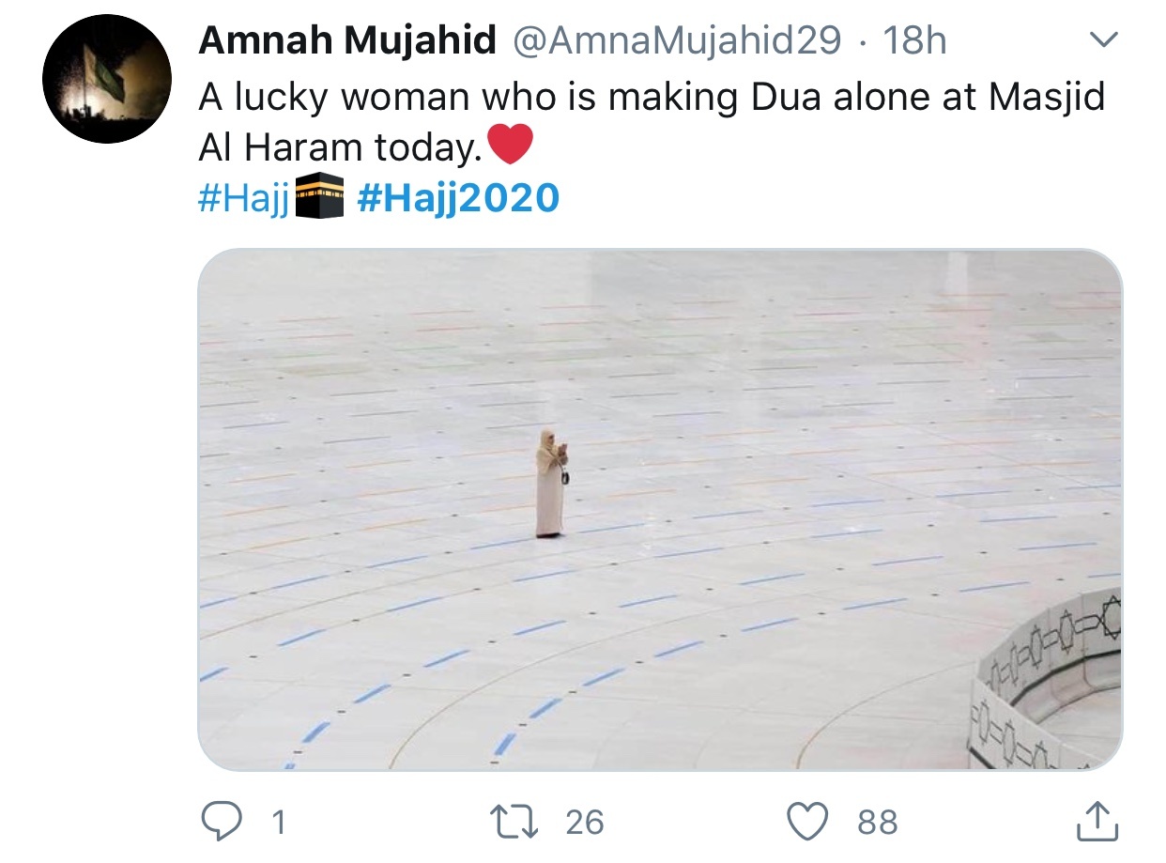1166x863 pixels.
Task: Click the Kaaba emoji after #Hajj
Action: 319,198
